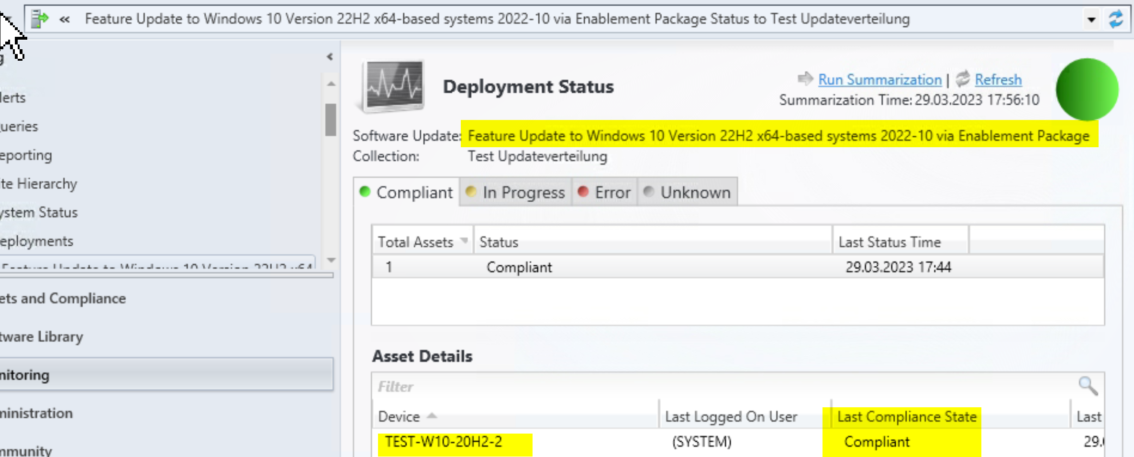The image size is (1134, 457).
Task: Select device TEST-W10-20H2-2 row
Action: (738, 442)
